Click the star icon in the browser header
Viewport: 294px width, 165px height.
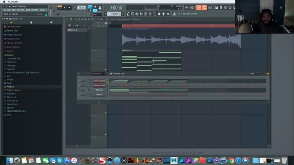pyautogui.click(x=11, y=22)
